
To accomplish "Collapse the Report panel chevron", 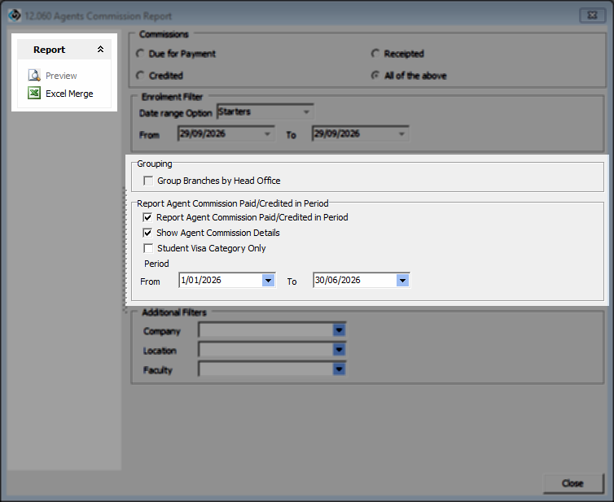I will click(101, 50).
